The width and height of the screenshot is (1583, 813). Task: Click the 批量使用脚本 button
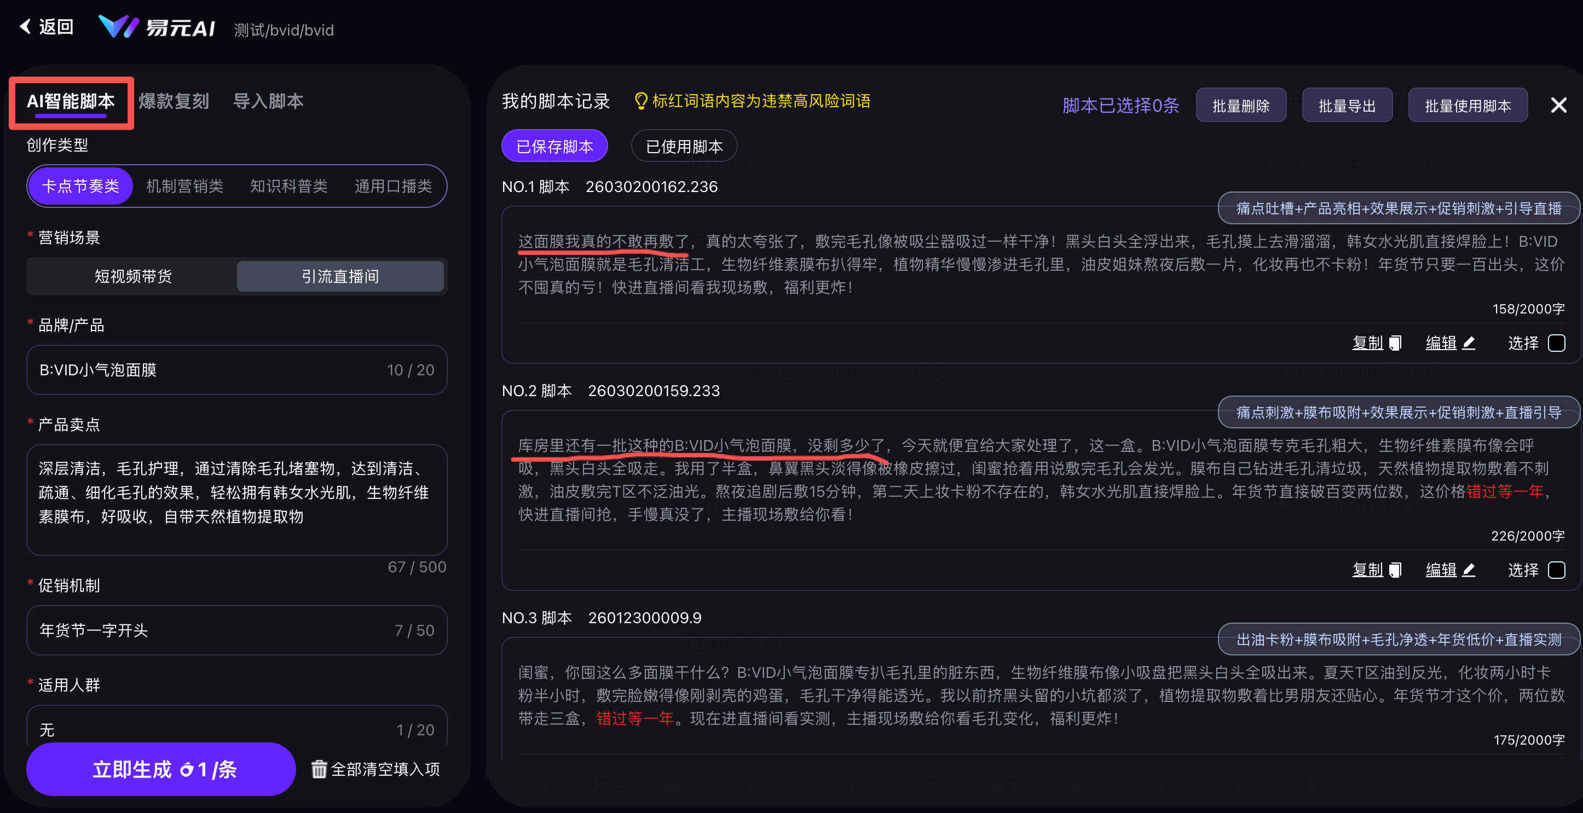click(x=1468, y=104)
